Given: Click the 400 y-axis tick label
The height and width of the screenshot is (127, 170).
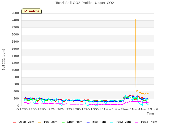Looking at the screenshot, I should tap(16, 92).
